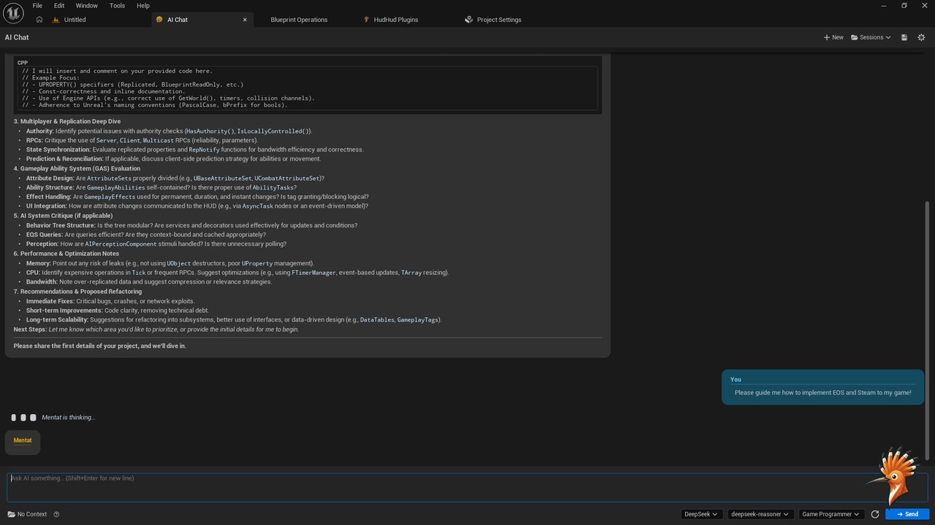Image resolution: width=935 pixels, height=525 pixels.
Task: Click the AI Chat panel title
Action: point(17,37)
